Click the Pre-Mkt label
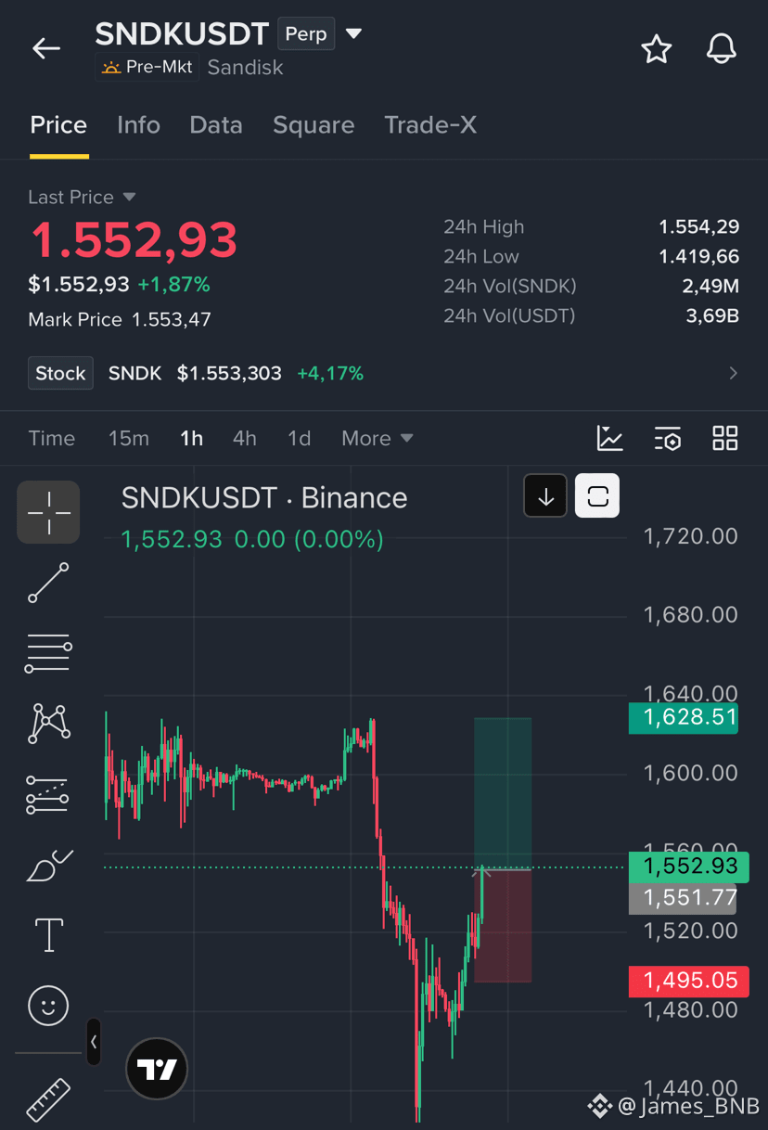Screen dimensions: 768x1130 (147, 67)
